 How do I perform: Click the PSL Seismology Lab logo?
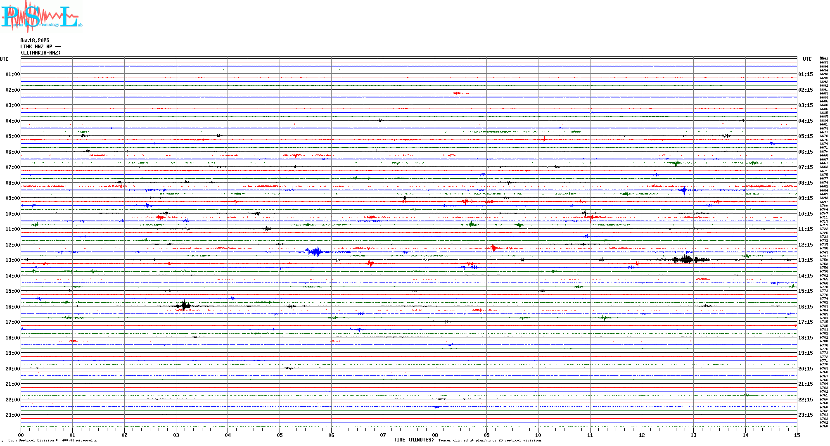point(41,17)
